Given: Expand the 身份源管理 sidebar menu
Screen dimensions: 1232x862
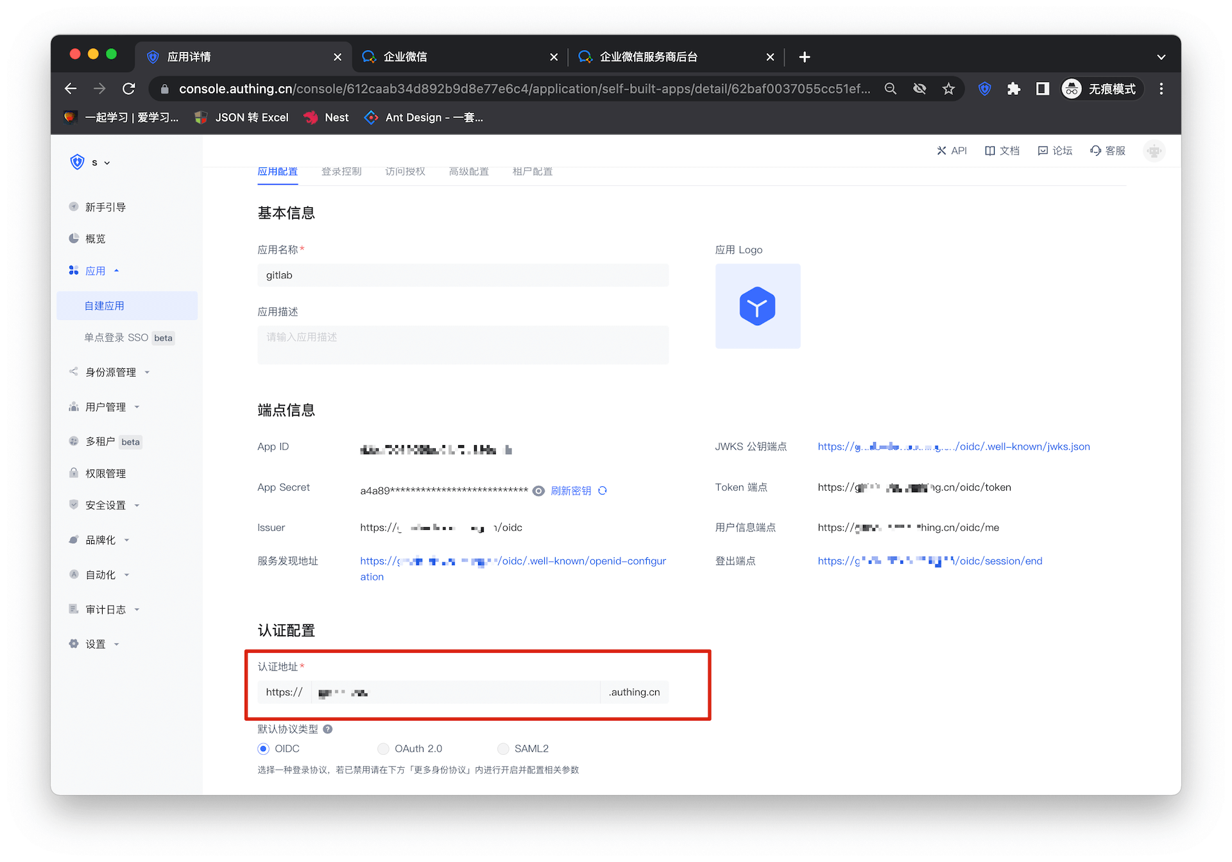Looking at the screenshot, I should 110,372.
